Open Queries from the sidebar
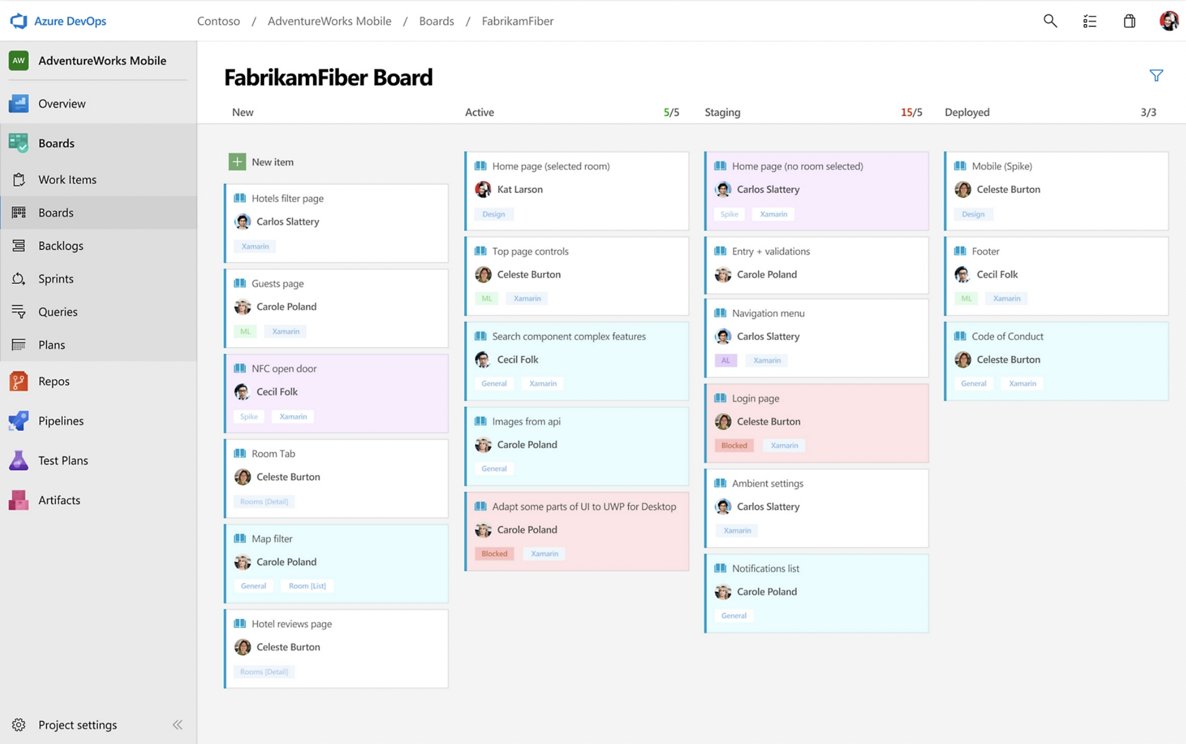The image size is (1186, 744). click(58, 311)
